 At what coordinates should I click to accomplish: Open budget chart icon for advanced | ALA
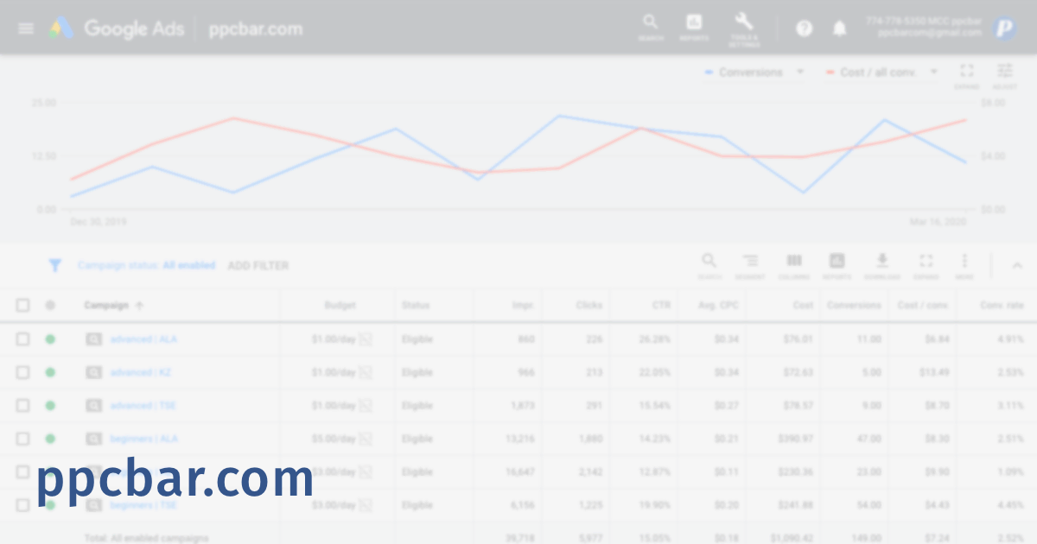[366, 339]
